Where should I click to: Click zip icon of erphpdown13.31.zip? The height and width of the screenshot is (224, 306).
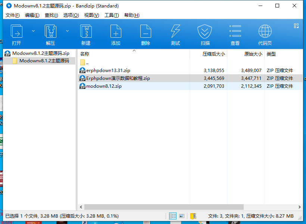click(82, 70)
